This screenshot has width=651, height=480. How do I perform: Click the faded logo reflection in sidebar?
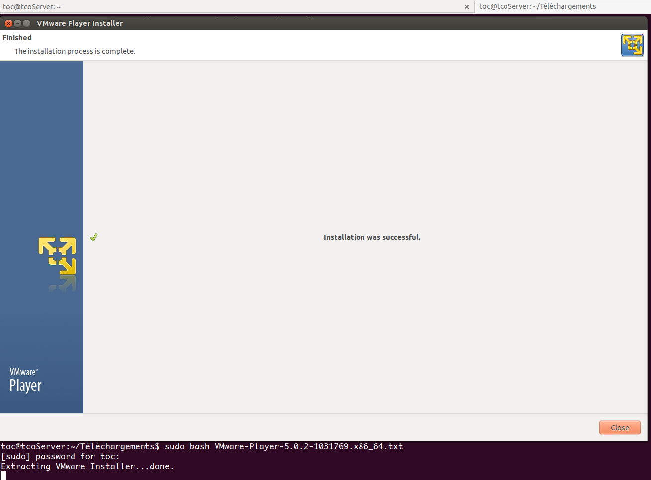[x=63, y=284]
